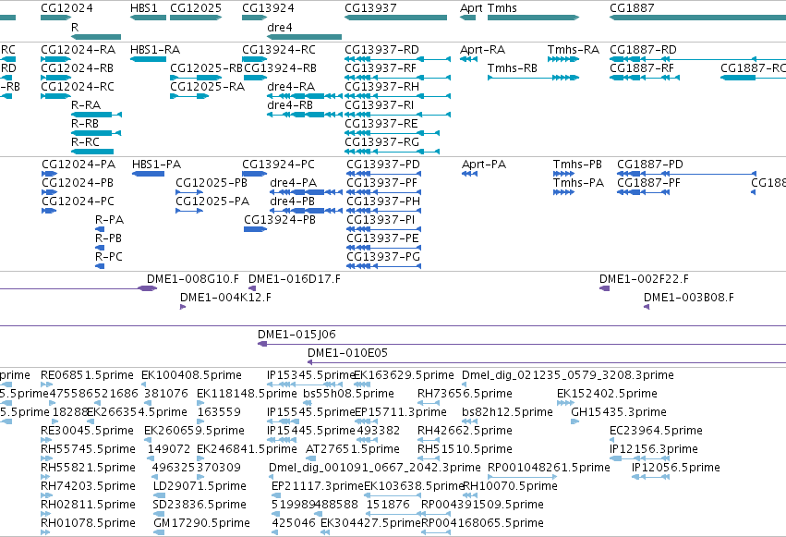Click transcript Aprt-RA
Screen dimensions: 786x537
[483, 50]
